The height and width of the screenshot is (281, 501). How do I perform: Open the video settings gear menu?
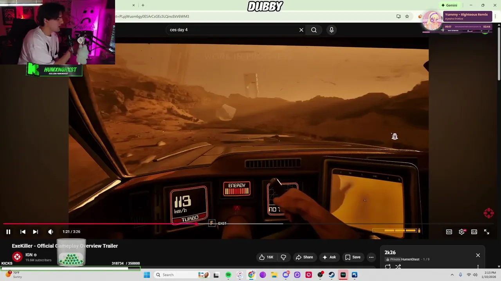[x=462, y=231]
